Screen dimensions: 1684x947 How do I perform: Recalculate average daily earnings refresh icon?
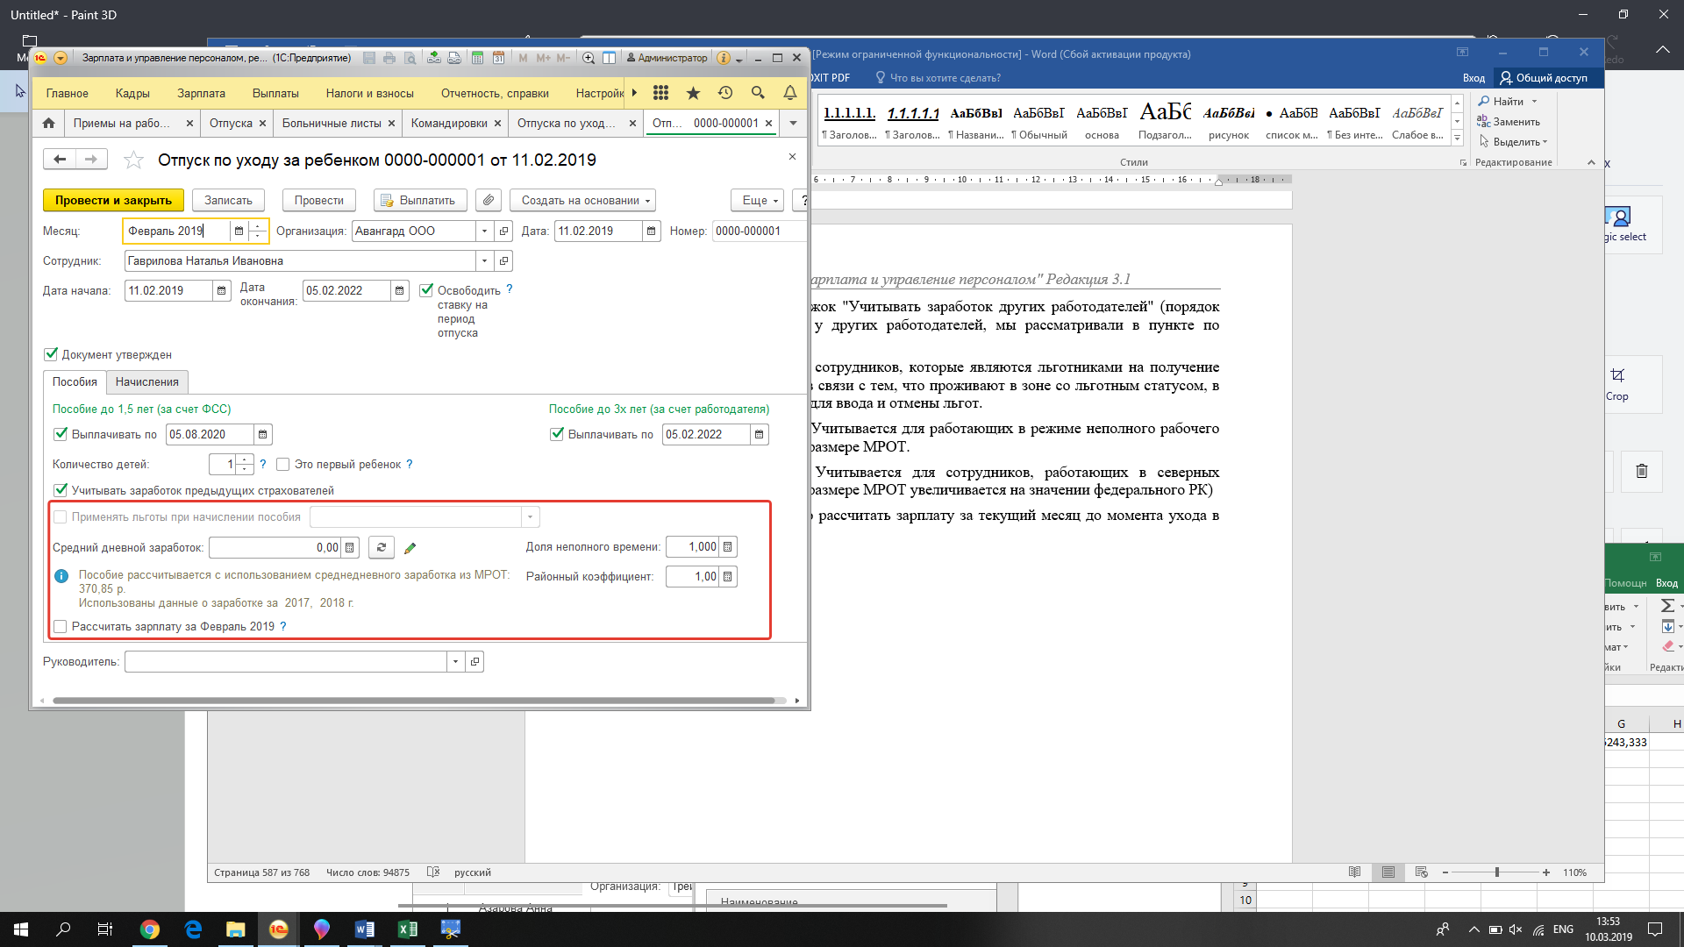pos(381,547)
